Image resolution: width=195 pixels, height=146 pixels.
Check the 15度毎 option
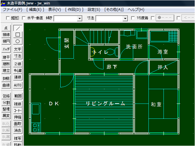[133, 18]
